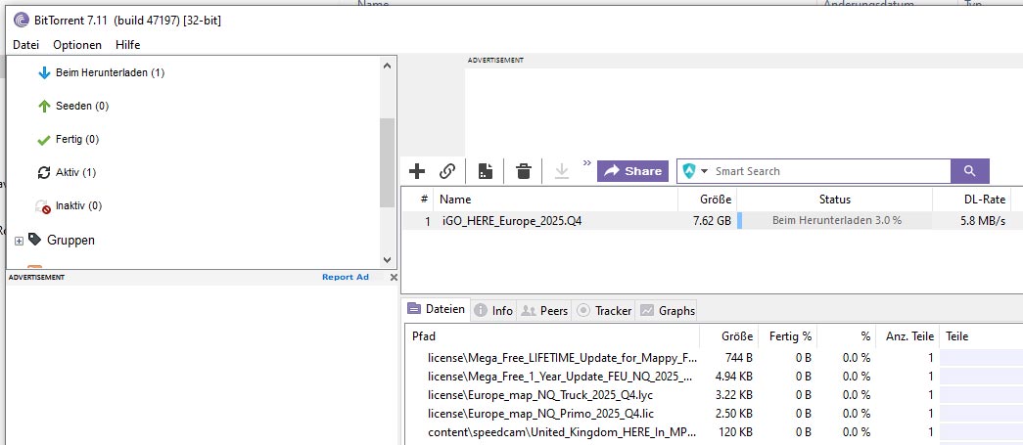Click the Inaktiv prohibited icon
The image size is (1023, 445).
coord(44,207)
